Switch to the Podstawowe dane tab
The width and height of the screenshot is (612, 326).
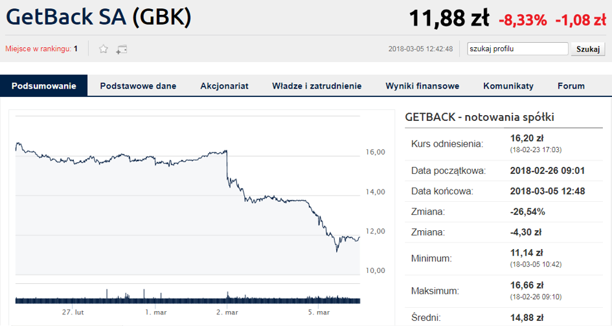[138, 86]
